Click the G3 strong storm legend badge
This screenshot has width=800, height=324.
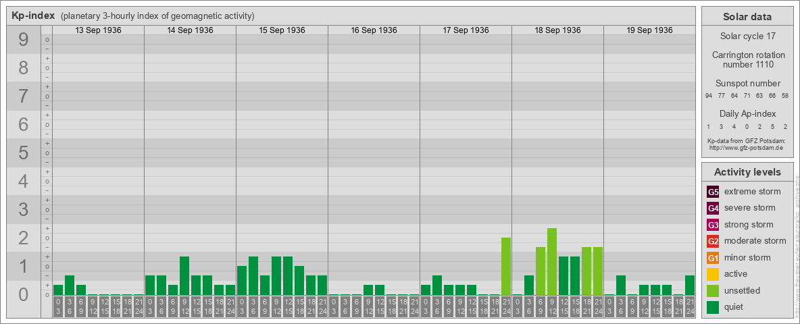tap(713, 225)
